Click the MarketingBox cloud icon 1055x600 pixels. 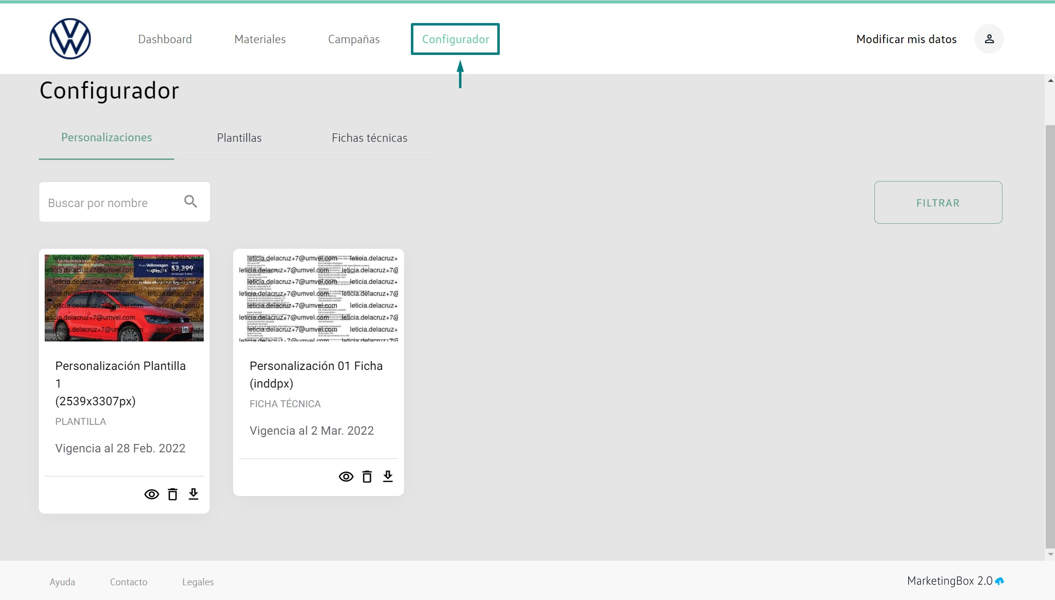pyautogui.click(x=1000, y=581)
